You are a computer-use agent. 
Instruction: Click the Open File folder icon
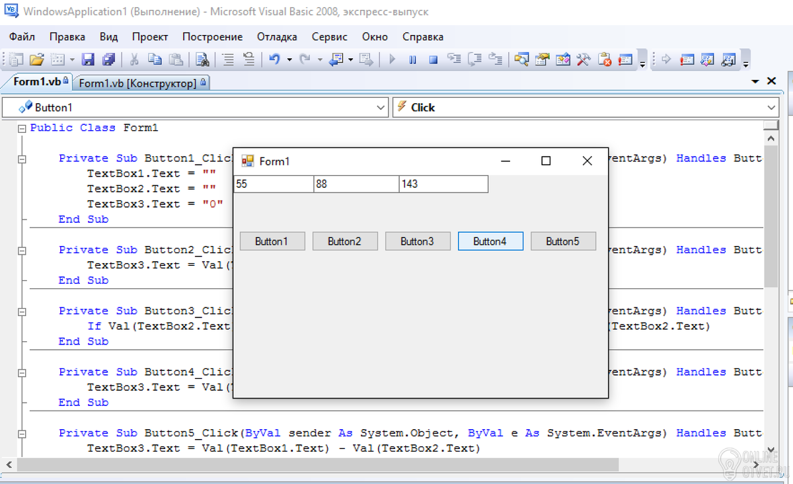click(x=36, y=60)
